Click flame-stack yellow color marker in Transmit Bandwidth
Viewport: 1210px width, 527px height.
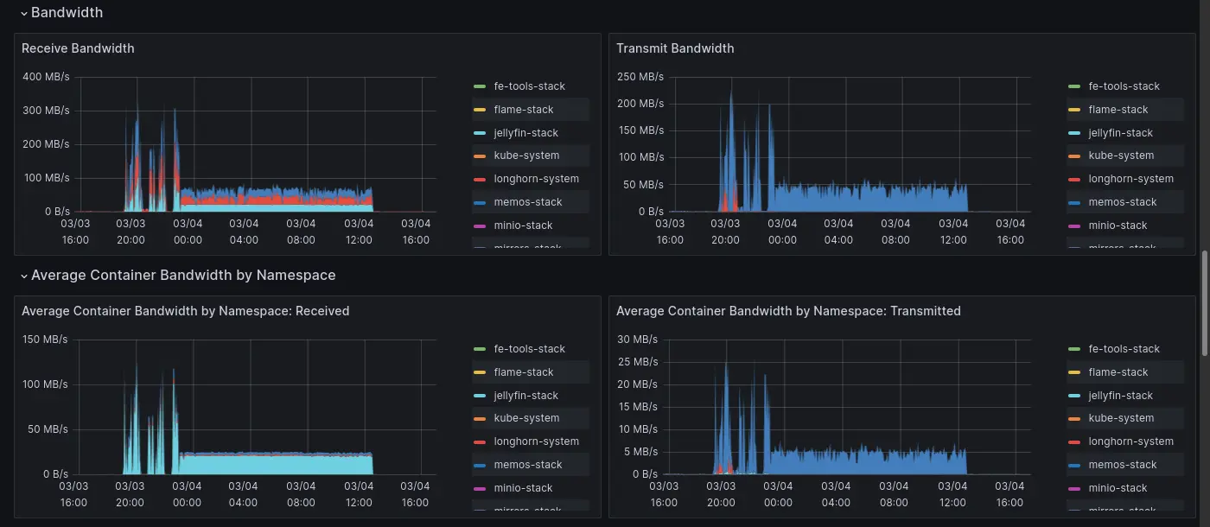tap(1074, 110)
